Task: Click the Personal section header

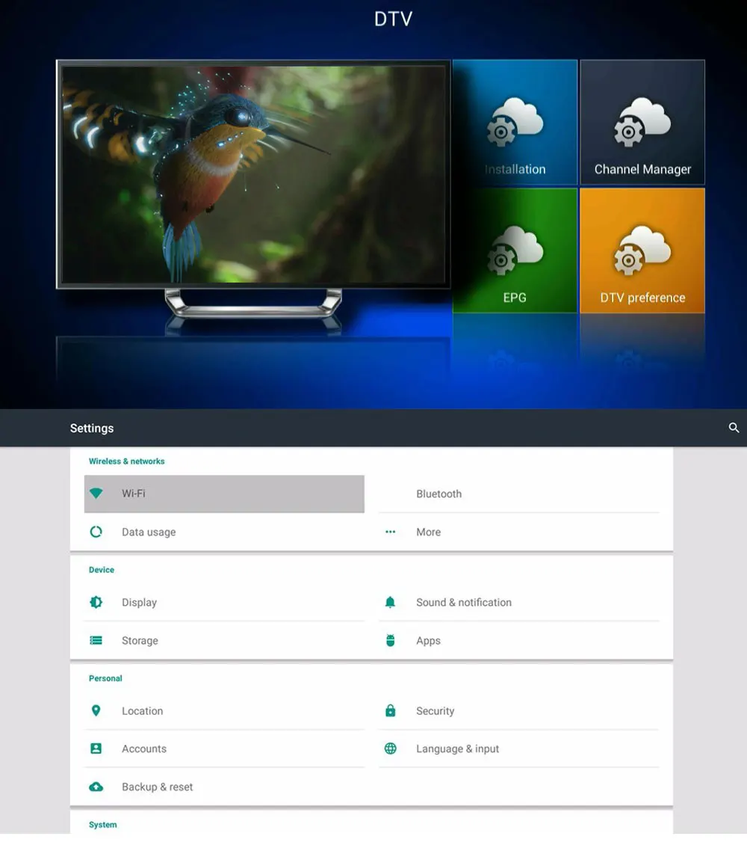Action: [105, 678]
